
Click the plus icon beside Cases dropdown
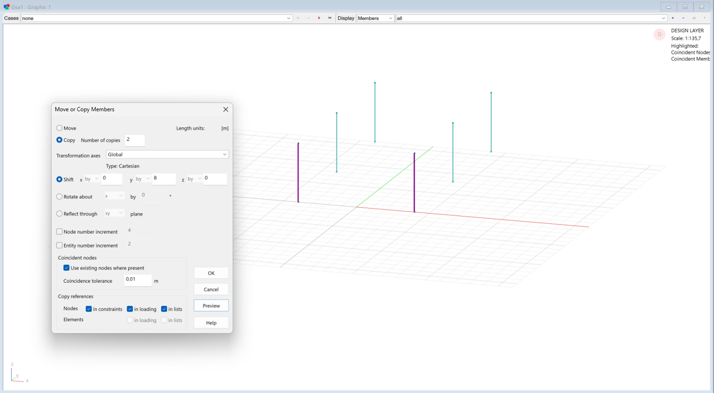pyautogui.click(x=298, y=18)
